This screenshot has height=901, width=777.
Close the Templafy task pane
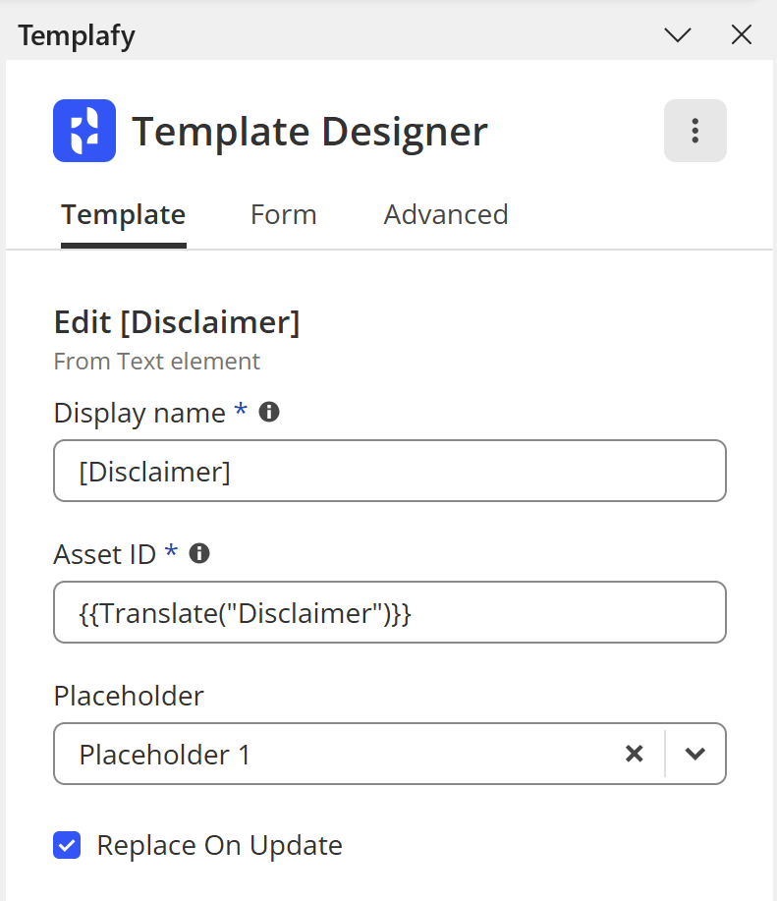click(x=742, y=34)
